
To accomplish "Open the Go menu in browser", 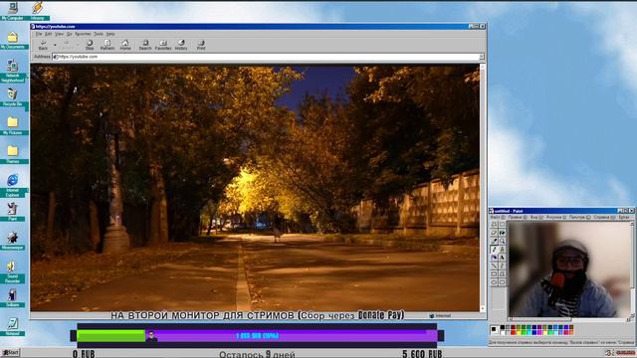I will click(x=70, y=34).
